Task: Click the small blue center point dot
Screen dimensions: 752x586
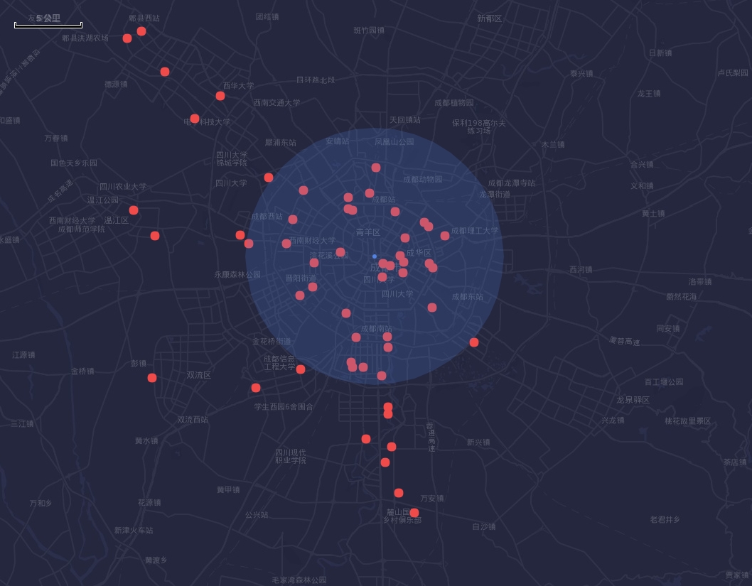Action: click(375, 256)
